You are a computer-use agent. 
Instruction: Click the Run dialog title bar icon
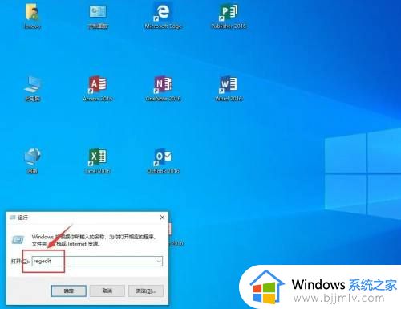(12, 218)
